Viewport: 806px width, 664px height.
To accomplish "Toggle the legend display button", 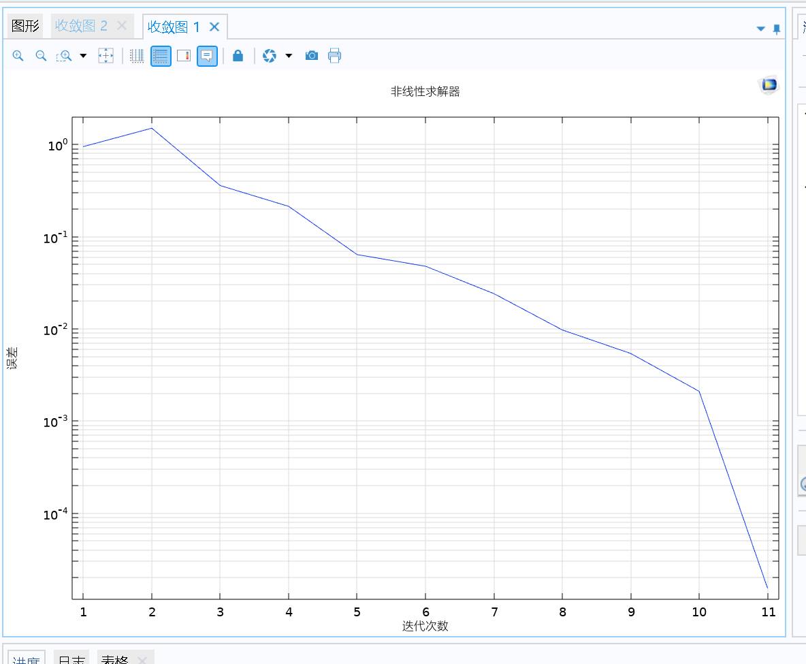I will [x=184, y=56].
